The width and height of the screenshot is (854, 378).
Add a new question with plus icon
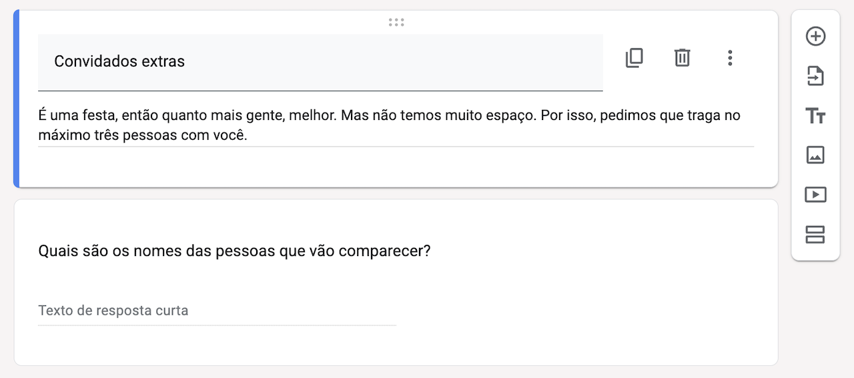[815, 37]
